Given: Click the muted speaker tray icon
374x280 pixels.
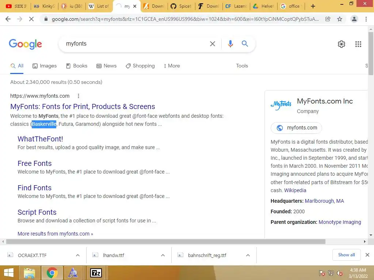Looking at the screenshot, I should [339, 273].
